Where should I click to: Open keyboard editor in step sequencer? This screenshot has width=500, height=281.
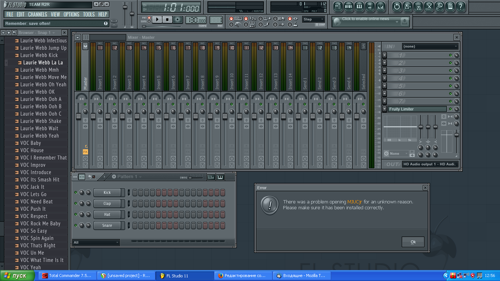[220, 177]
